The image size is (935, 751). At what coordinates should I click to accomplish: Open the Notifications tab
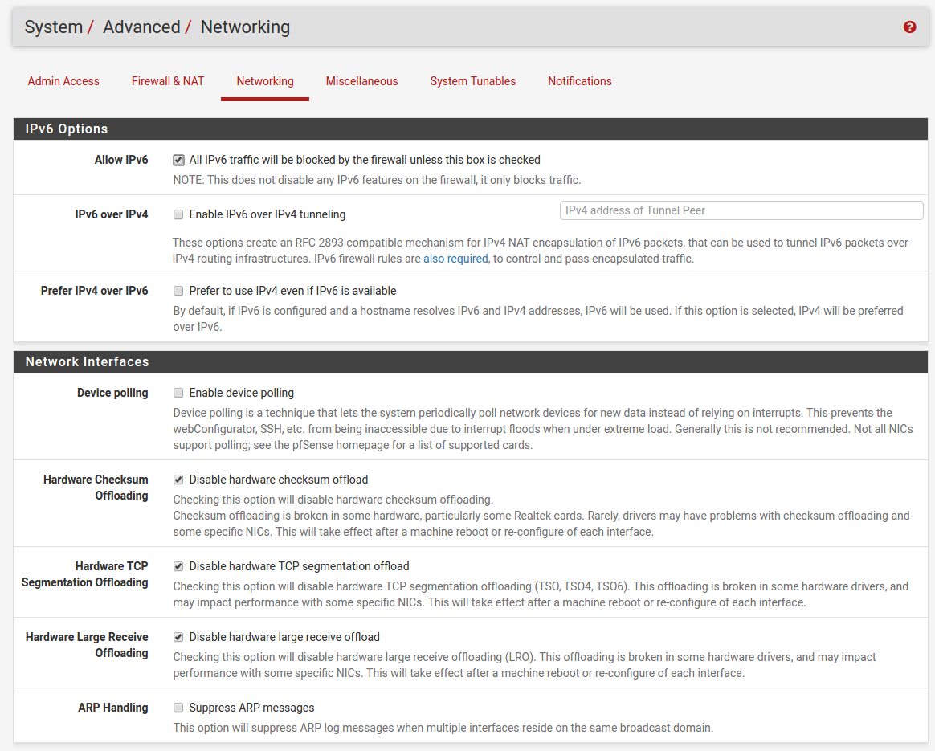pos(579,81)
